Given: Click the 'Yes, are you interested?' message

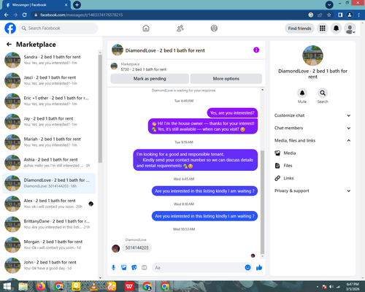Looking at the screenshot, I should pyautogui.click(x=232, y=113).
